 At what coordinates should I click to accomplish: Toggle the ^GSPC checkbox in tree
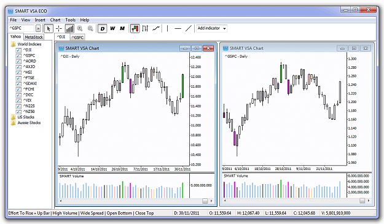coord(18,55)
